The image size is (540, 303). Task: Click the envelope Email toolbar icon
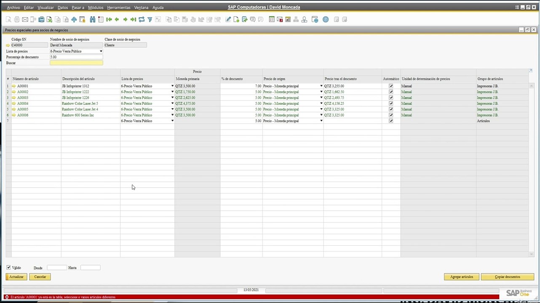click(x=25, y=19)
